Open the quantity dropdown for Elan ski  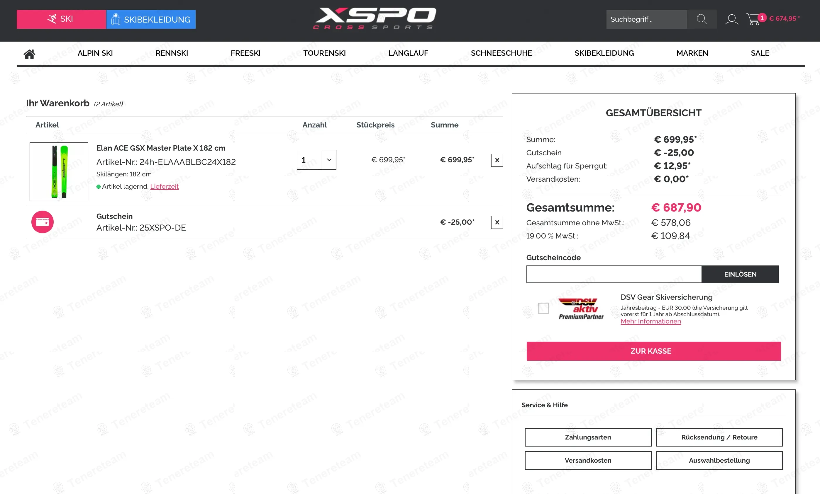point(329,160)
